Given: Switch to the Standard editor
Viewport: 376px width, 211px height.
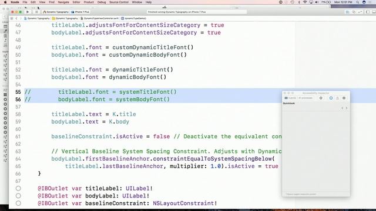Looking at the screenshot, I should (x=347, y=12).
